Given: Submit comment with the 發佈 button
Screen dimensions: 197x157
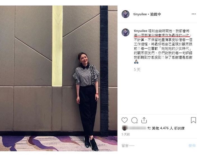Looking at the screenshot, I should pyautogui.click(x=192, y=146).
